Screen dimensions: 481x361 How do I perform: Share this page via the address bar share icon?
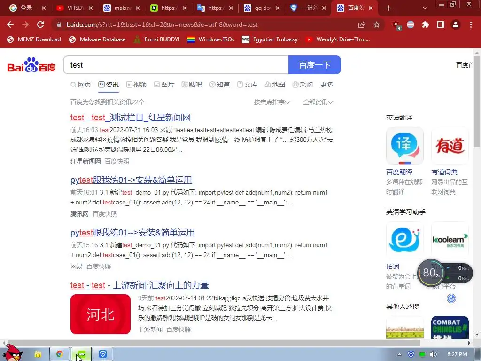coord(362,24)
